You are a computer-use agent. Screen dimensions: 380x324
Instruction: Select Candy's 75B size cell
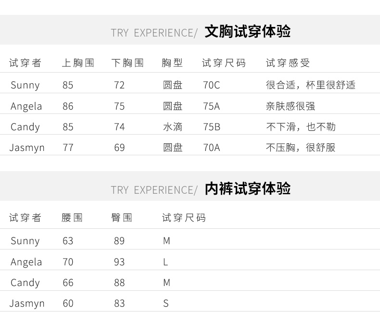pos(211,127)
